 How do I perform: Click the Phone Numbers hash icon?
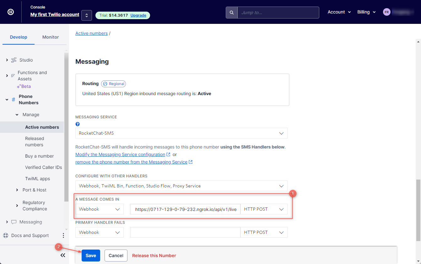click(x=13, y=100)
